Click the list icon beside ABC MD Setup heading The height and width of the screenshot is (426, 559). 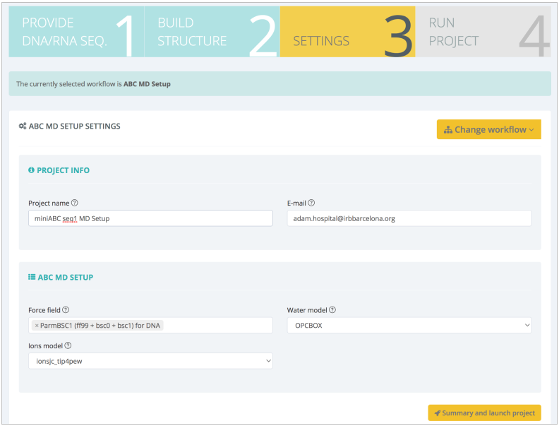point(31,278)
